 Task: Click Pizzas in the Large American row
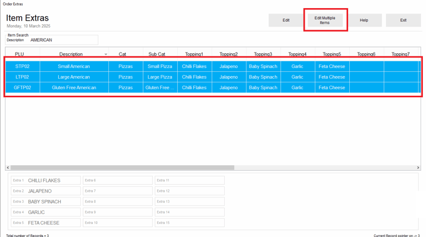[126, 77]
